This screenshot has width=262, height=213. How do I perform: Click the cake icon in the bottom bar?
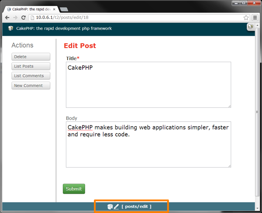pyautogui.click(x=110, y=206)
